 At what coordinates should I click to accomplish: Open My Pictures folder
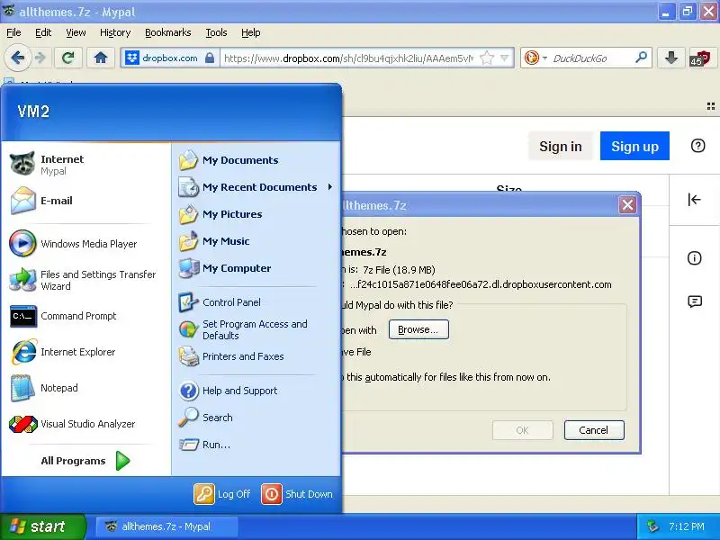click(x=256, y=214)
